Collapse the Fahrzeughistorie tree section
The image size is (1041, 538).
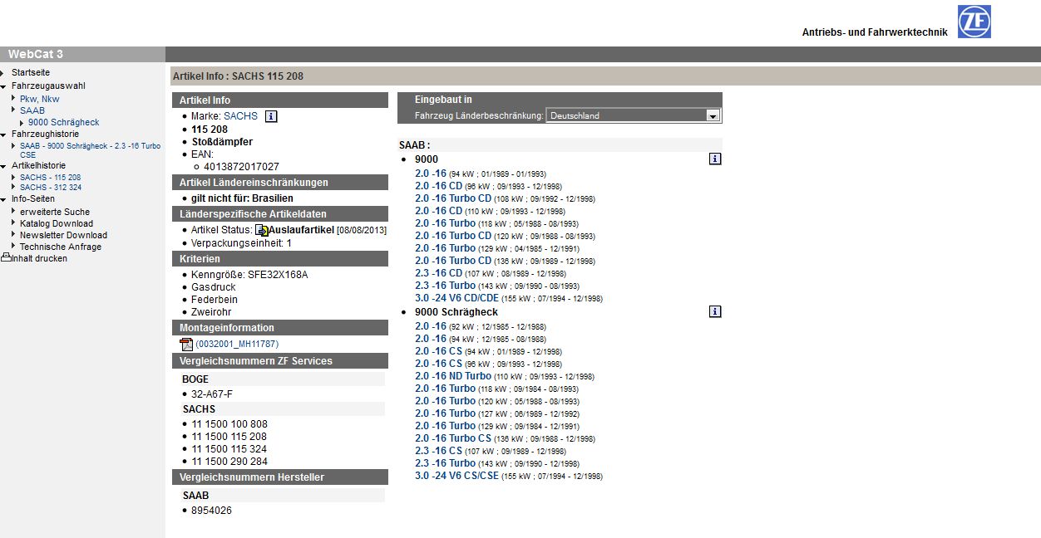[3, 134]
